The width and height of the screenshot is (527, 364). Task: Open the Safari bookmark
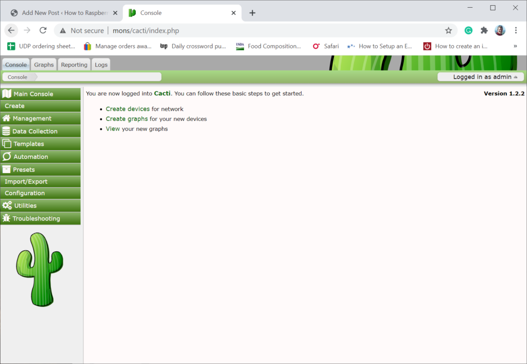pos(326,46)
